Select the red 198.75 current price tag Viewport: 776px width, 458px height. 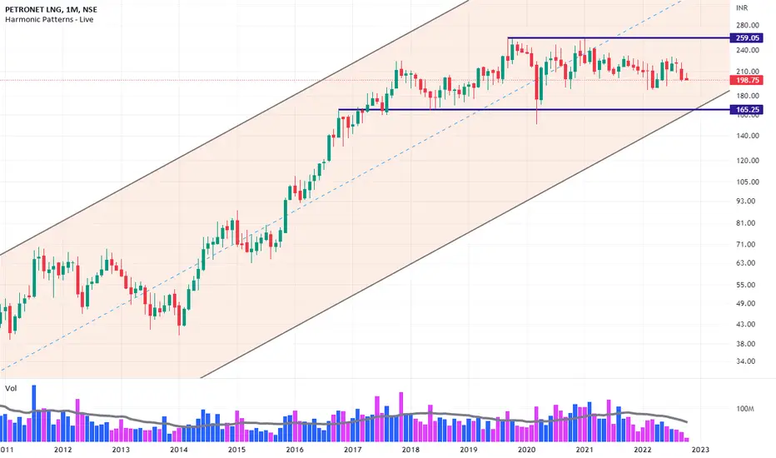pyautogui.click(x=746, y=80)
